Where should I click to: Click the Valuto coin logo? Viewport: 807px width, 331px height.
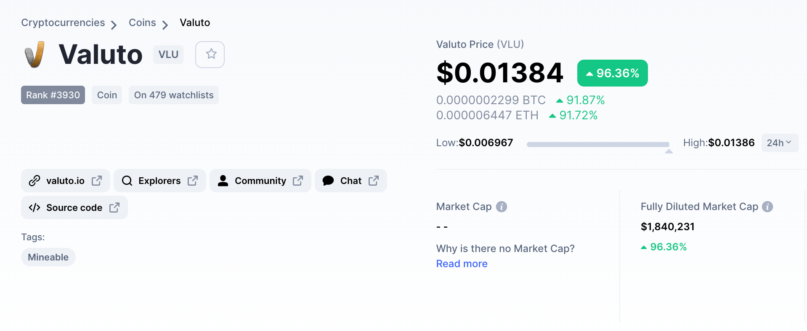coord(35,55)
